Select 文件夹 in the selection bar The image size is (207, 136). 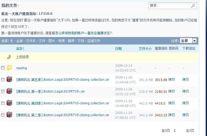click(x=31, y=41)
